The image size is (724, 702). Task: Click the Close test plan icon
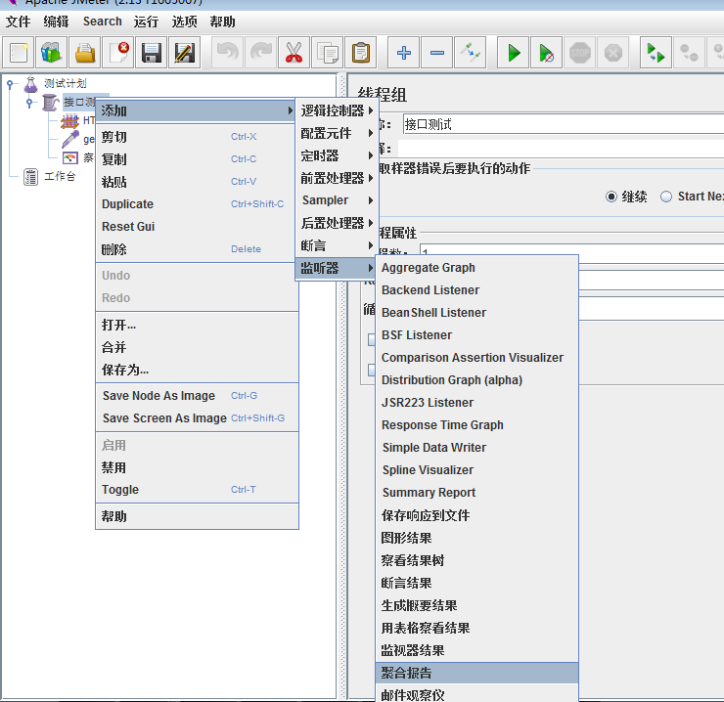(118, 53)
